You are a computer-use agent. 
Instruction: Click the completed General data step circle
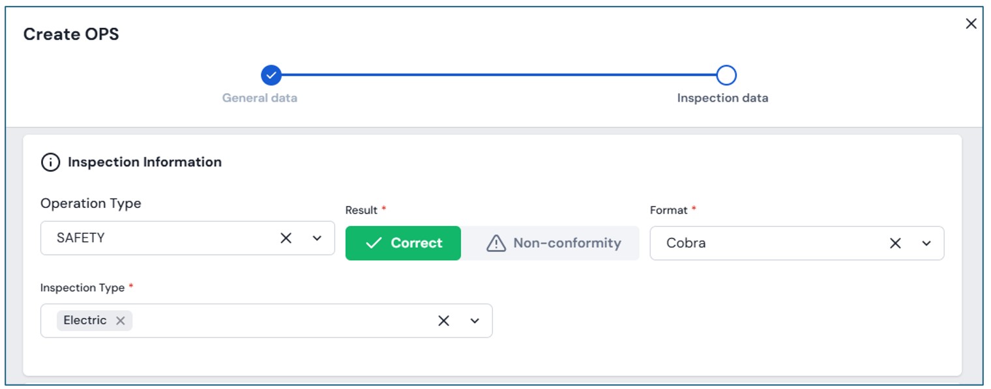click(x=271, y=76)
